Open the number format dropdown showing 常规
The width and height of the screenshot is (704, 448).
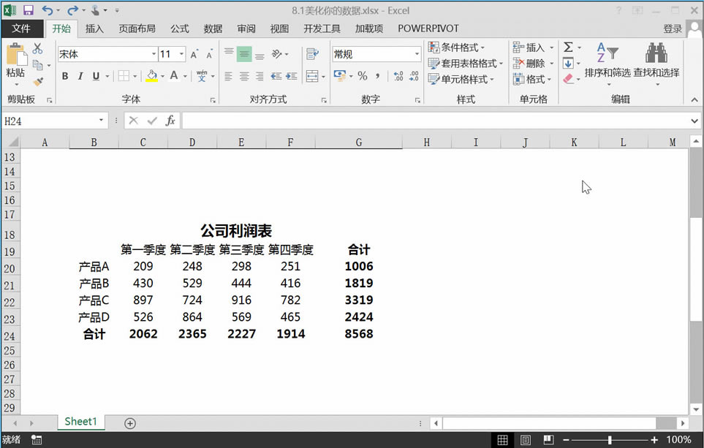(417, 54)
